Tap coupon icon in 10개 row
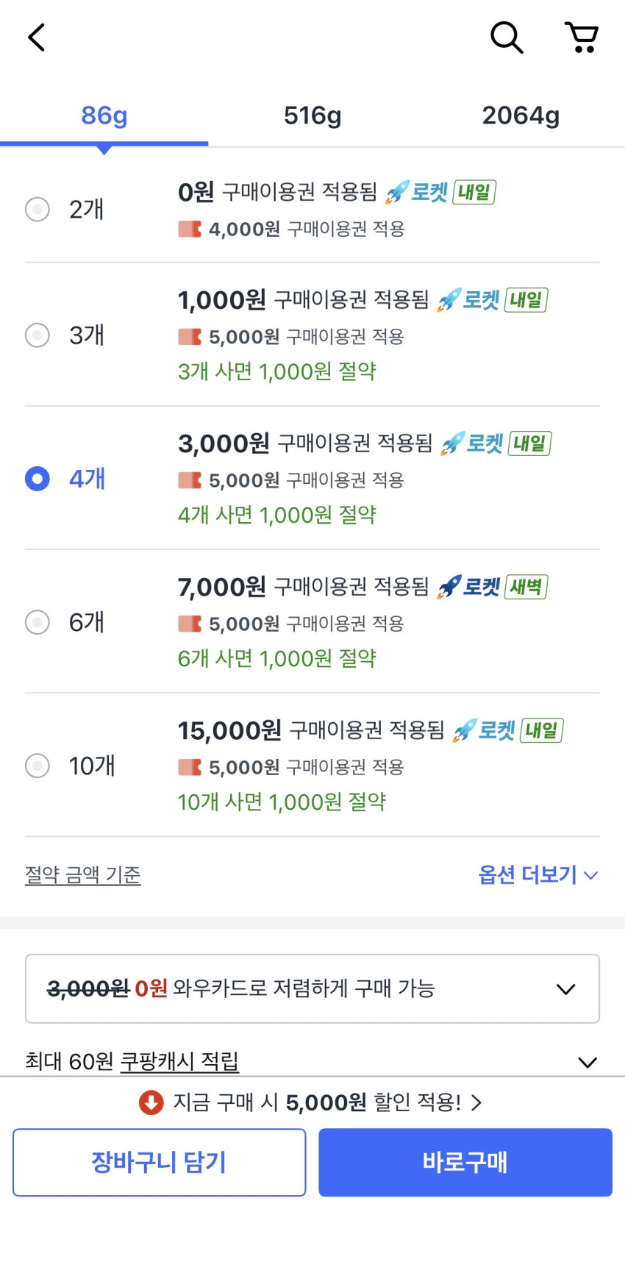Image resolution: width=625 pixels, height=1262 pixels. tap(190, 768)
